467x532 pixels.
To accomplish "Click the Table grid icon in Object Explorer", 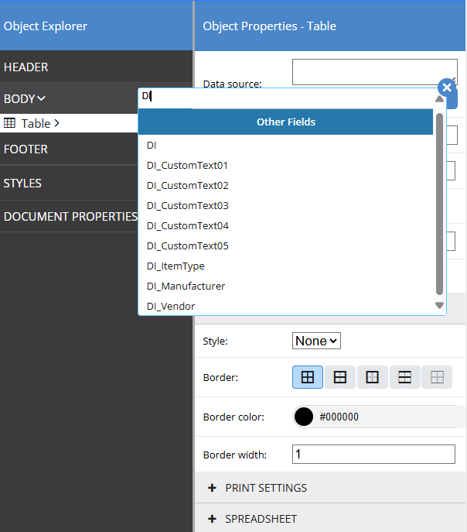I will [x=10, y=123].
